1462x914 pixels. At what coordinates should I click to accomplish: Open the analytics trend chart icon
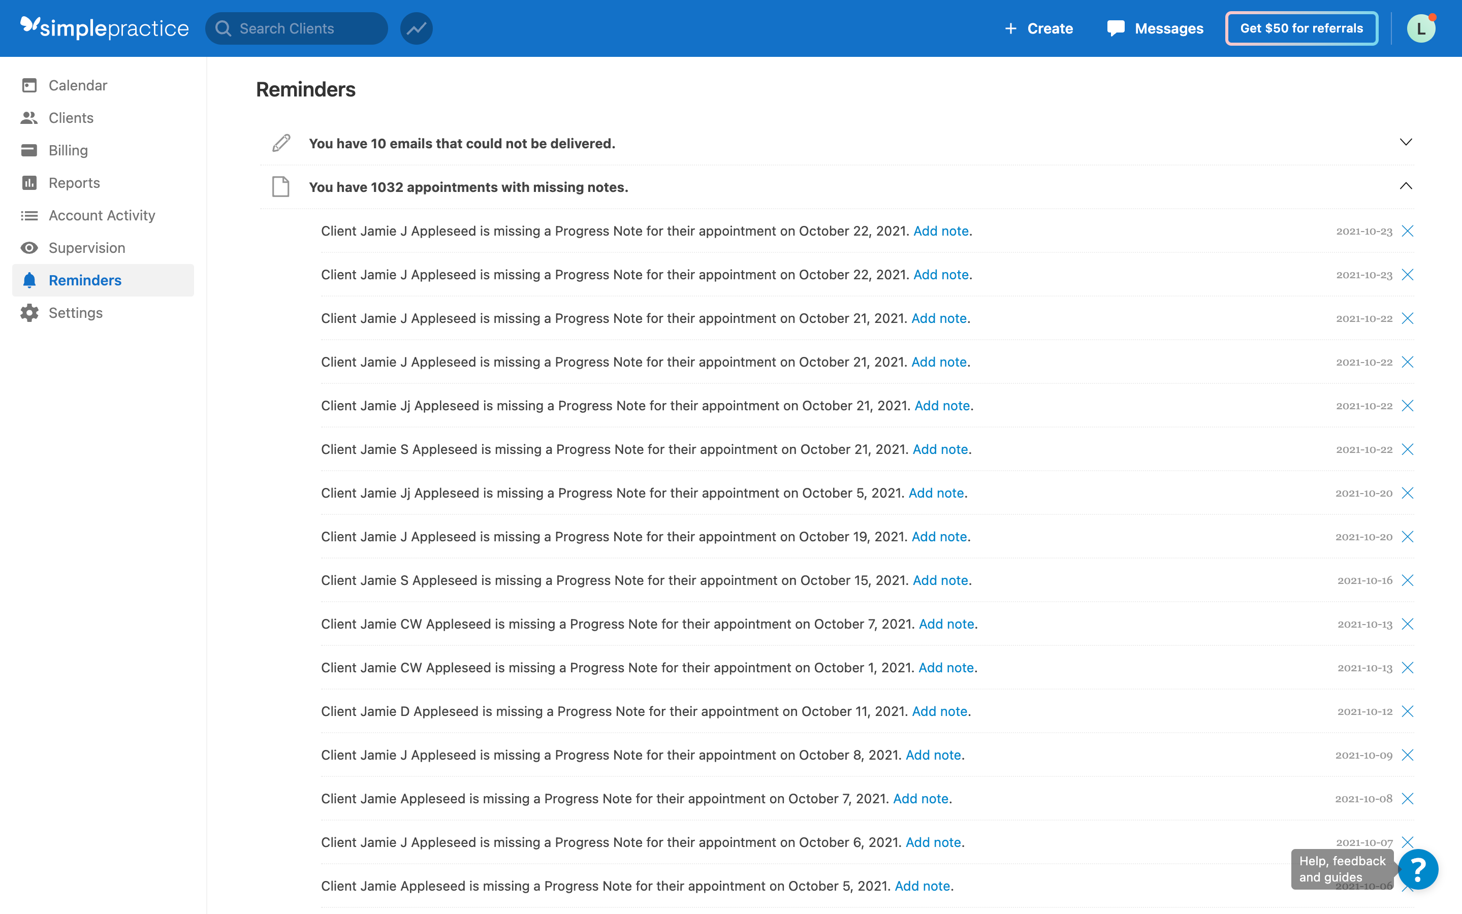(416, 28)
